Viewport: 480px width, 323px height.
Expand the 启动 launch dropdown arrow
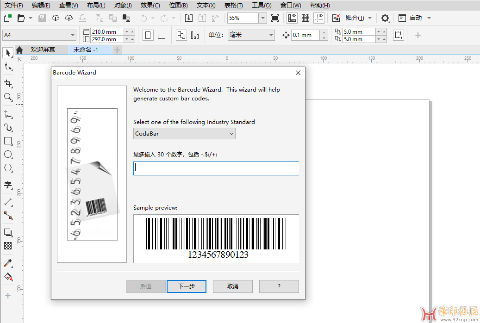(429, 18)
